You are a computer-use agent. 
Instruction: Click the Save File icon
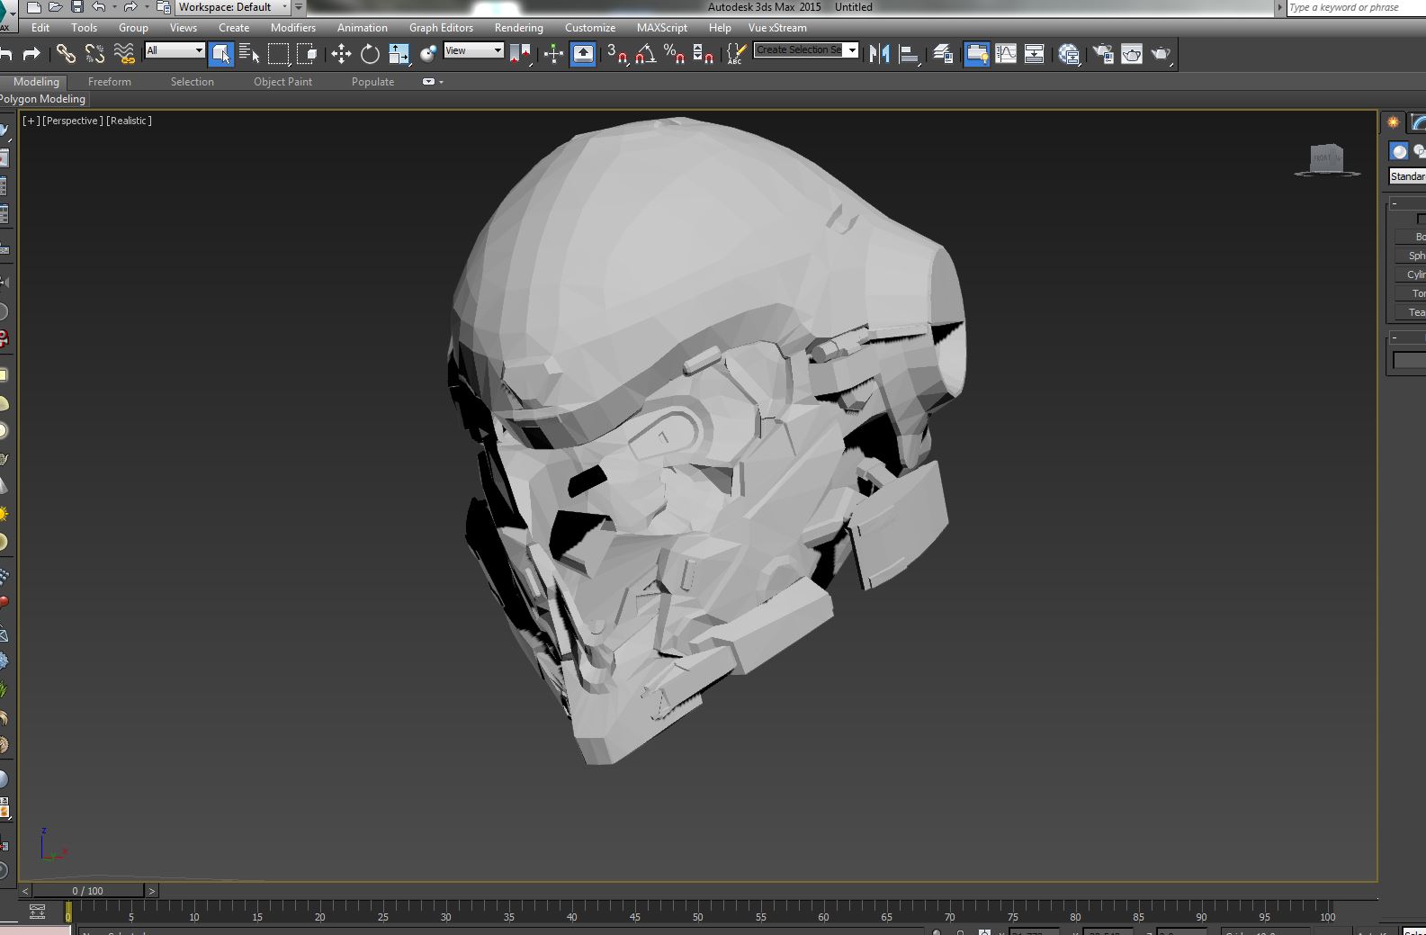click(77, 7)
